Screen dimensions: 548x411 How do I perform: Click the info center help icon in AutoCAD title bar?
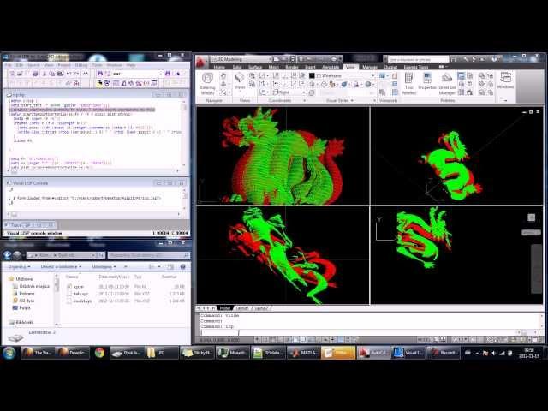(x=494, y=59)
